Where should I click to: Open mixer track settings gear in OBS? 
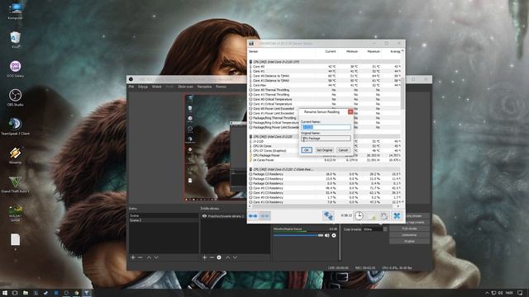click(x=334, y=235)
